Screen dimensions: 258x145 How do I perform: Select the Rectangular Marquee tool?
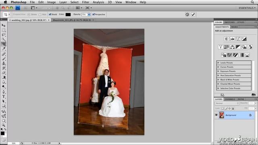click(4, 30)
